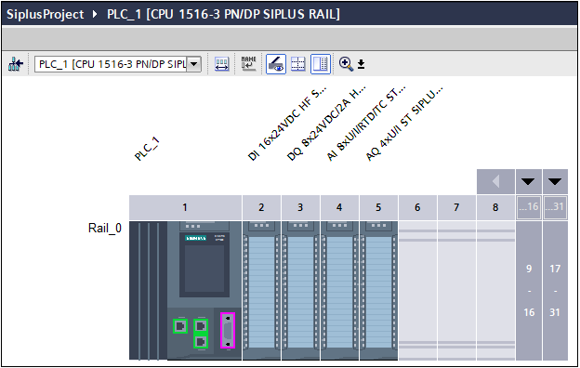Click the PLC_1 CPU 1516-3 breadcrumb title
The image size is (580, 368).
pos(223,15)
